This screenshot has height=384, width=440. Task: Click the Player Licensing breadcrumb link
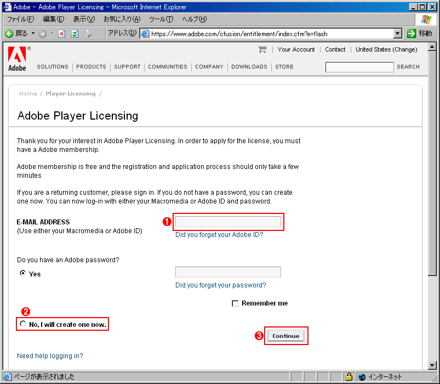[71, 94]
